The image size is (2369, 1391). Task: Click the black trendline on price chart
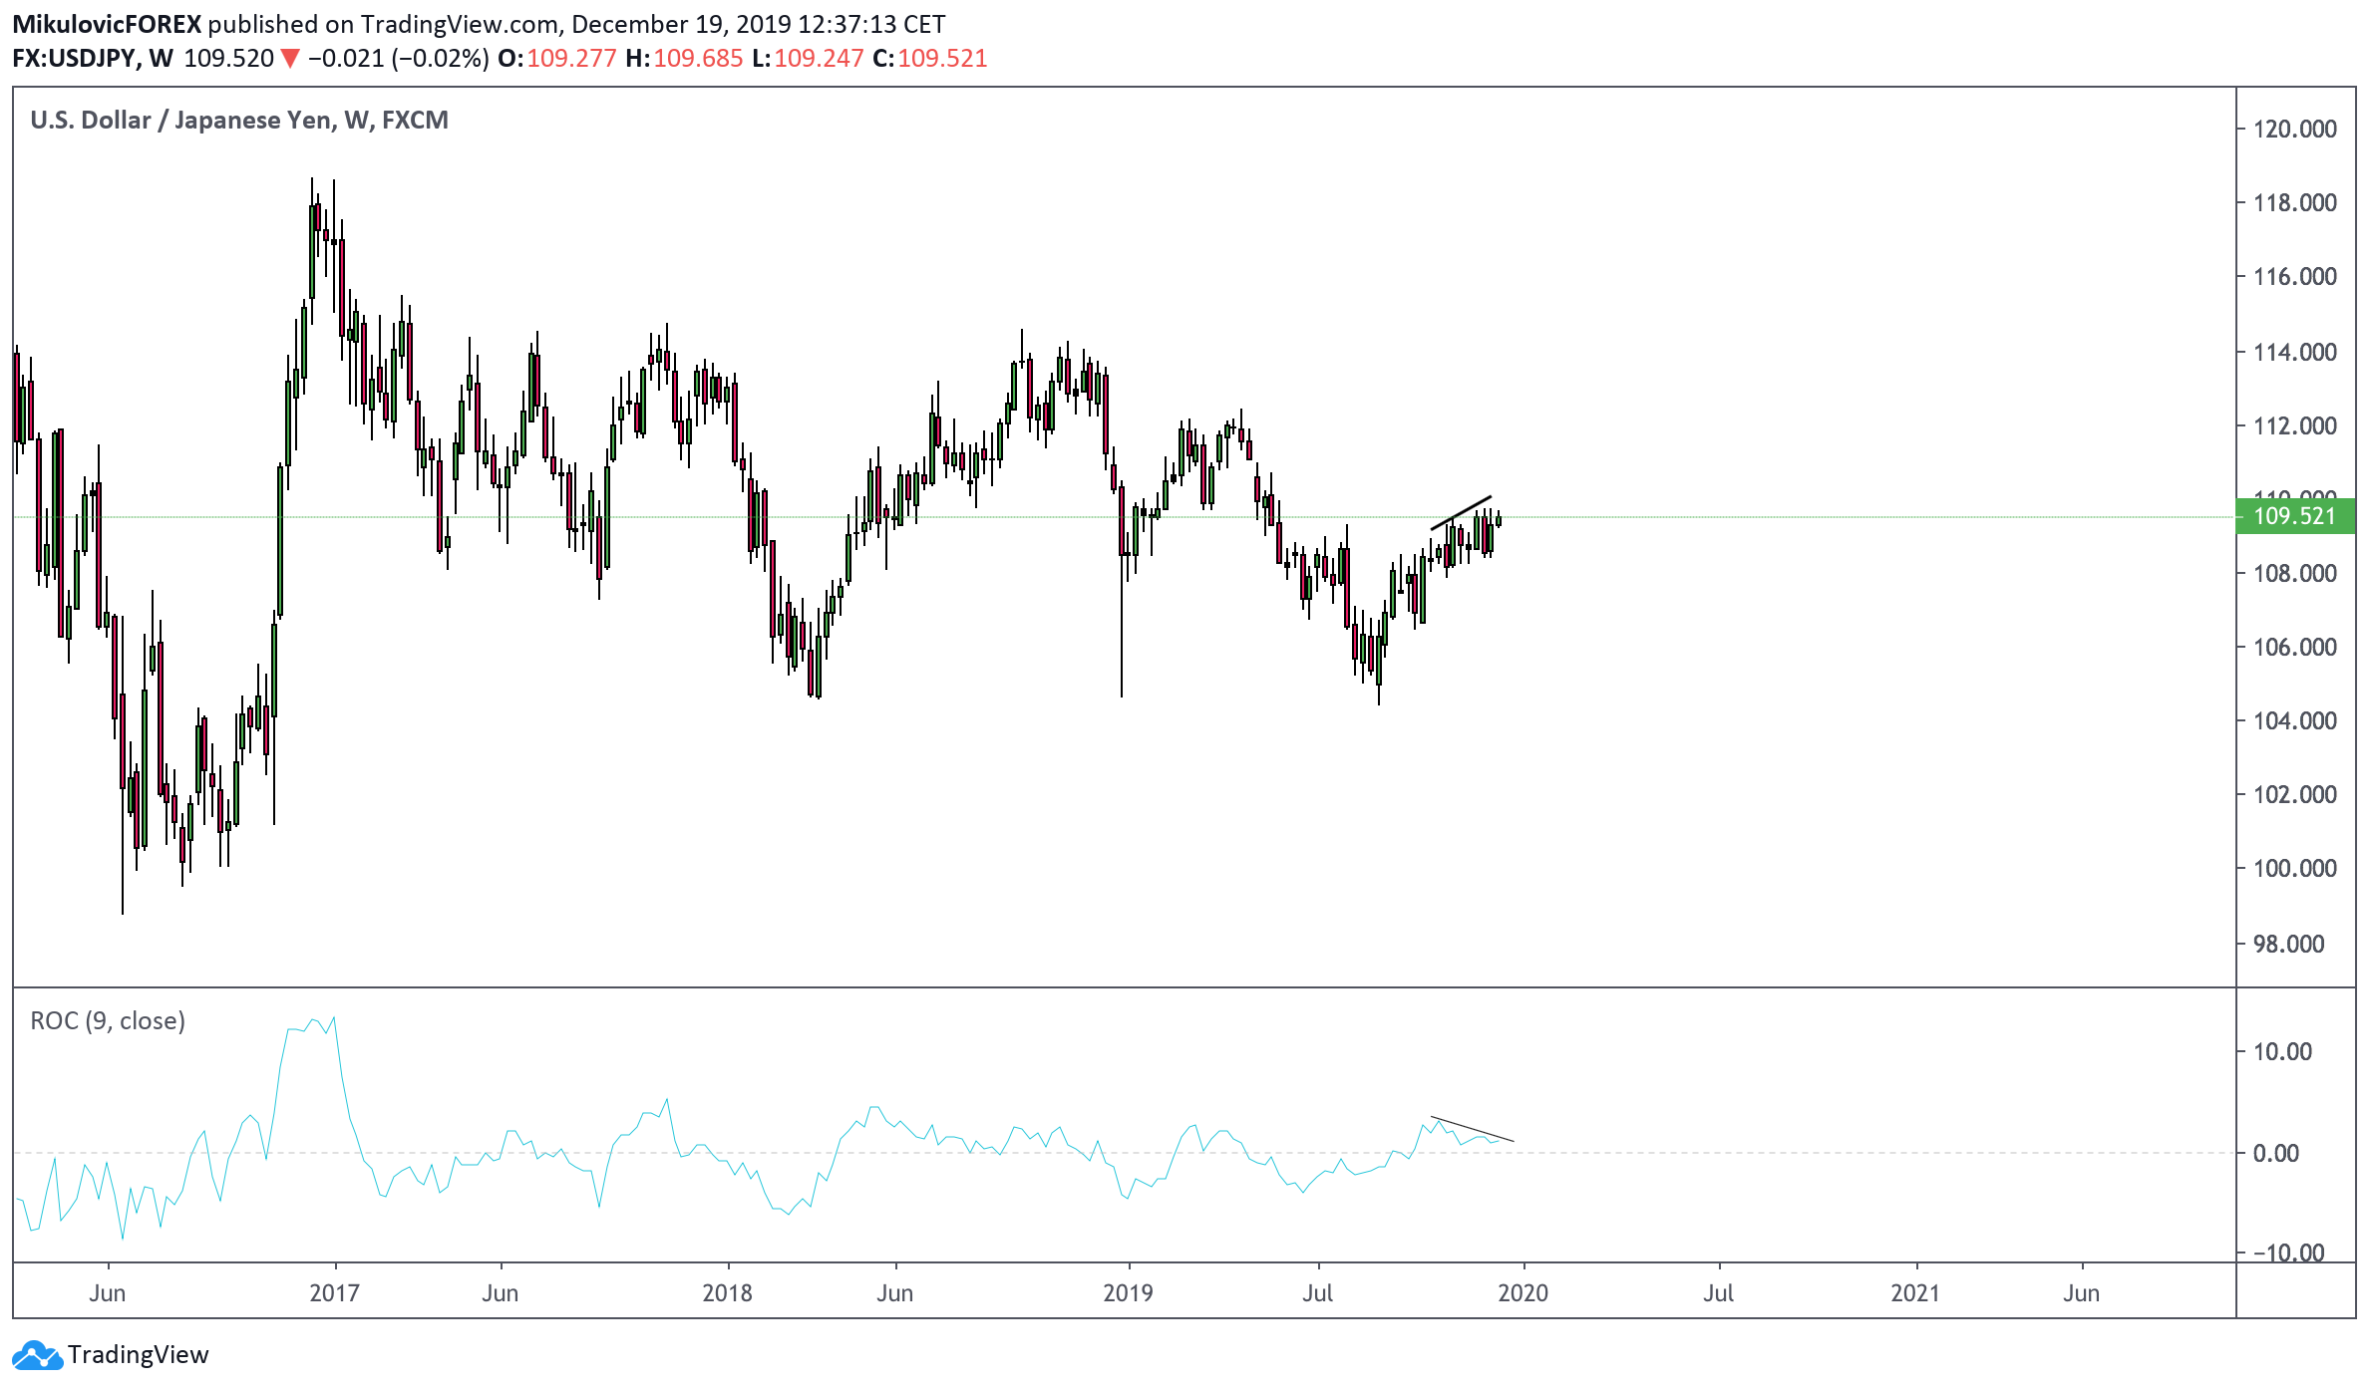1461,513
